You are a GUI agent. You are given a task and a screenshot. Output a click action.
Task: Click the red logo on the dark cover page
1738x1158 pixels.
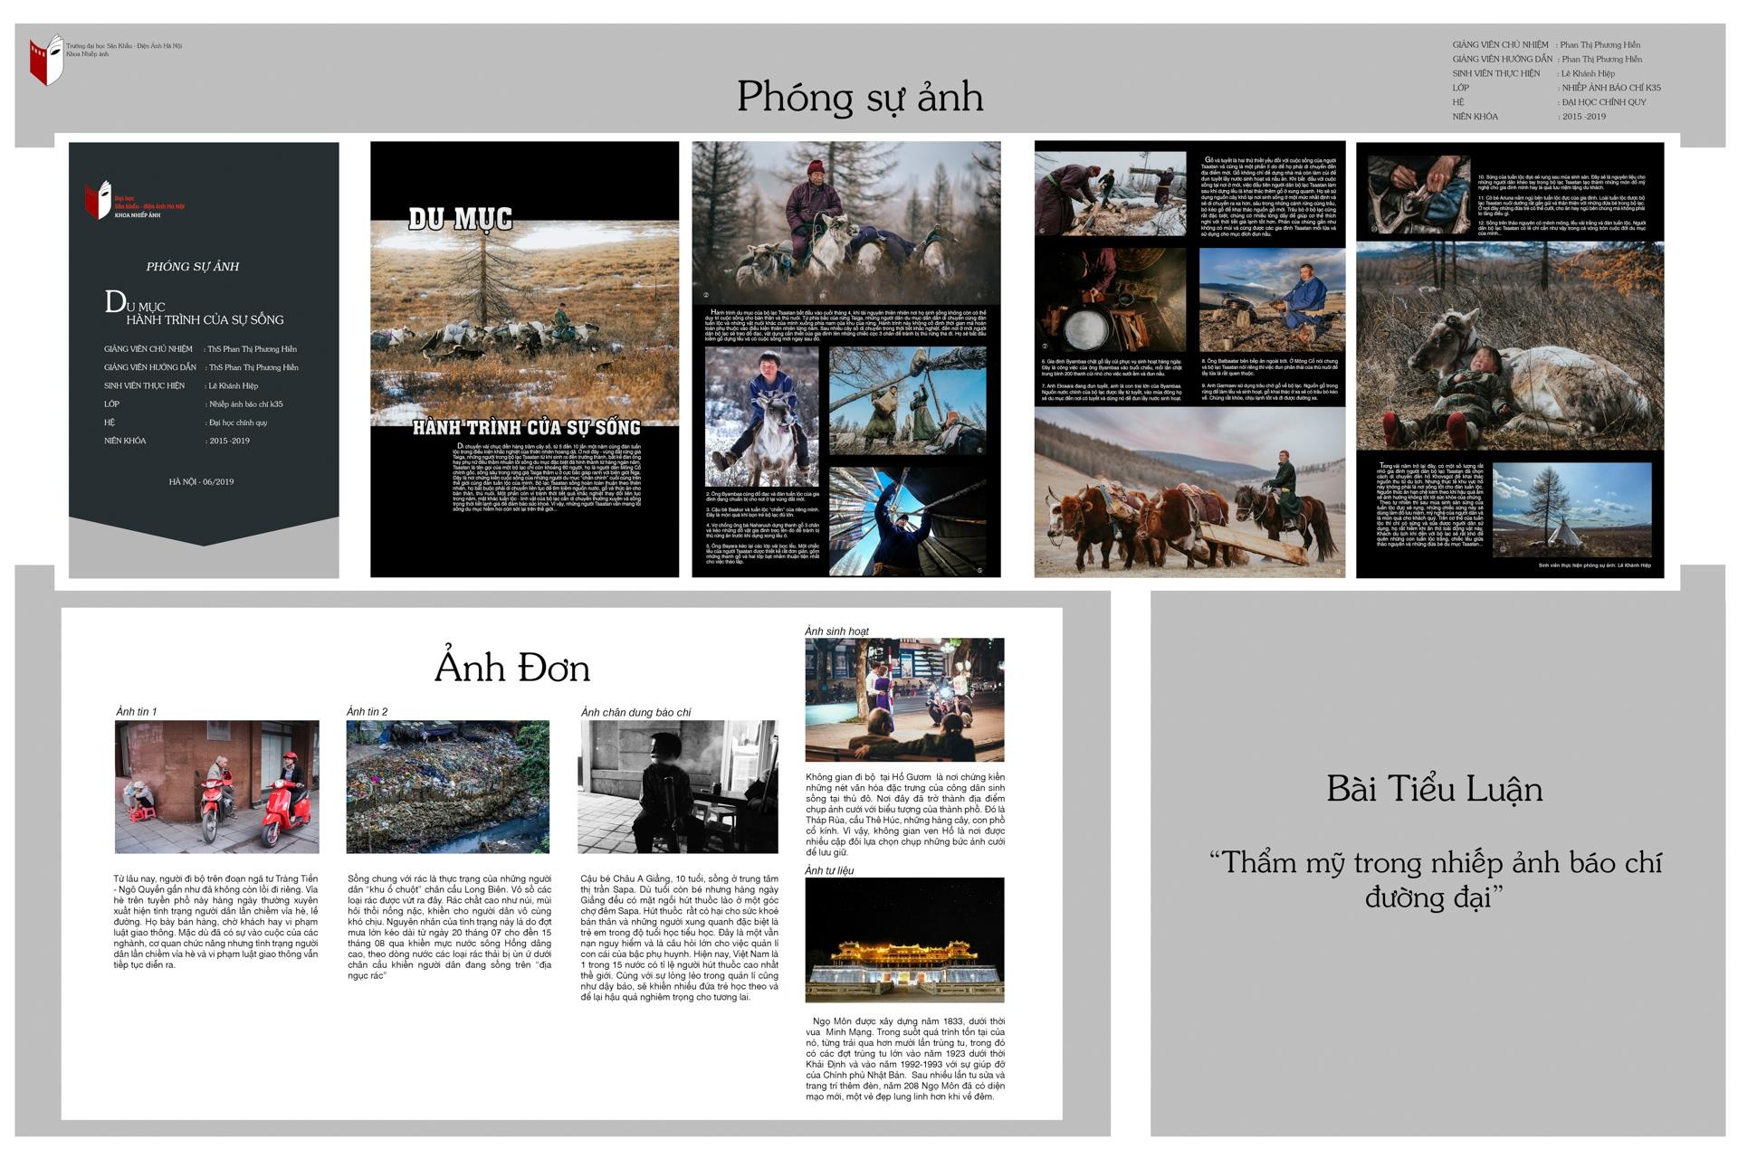[98, 201]
